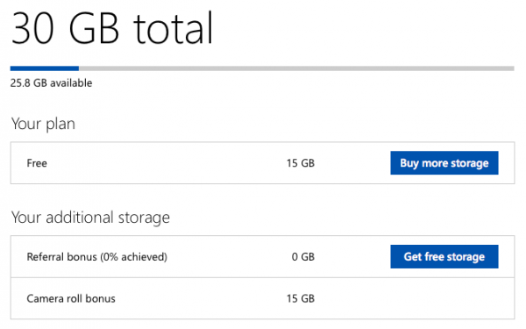Click the words 'Referral bonus'
Viewport: 526px width, 329px height.
[x=62, y=257]
